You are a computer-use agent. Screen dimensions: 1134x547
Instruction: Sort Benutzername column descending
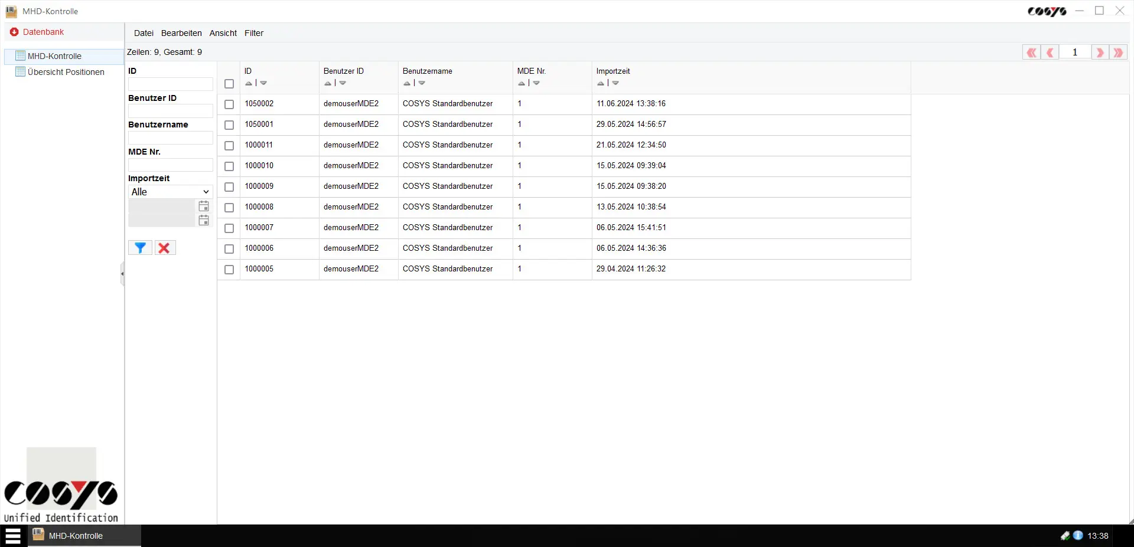click(x=422, y=83)
